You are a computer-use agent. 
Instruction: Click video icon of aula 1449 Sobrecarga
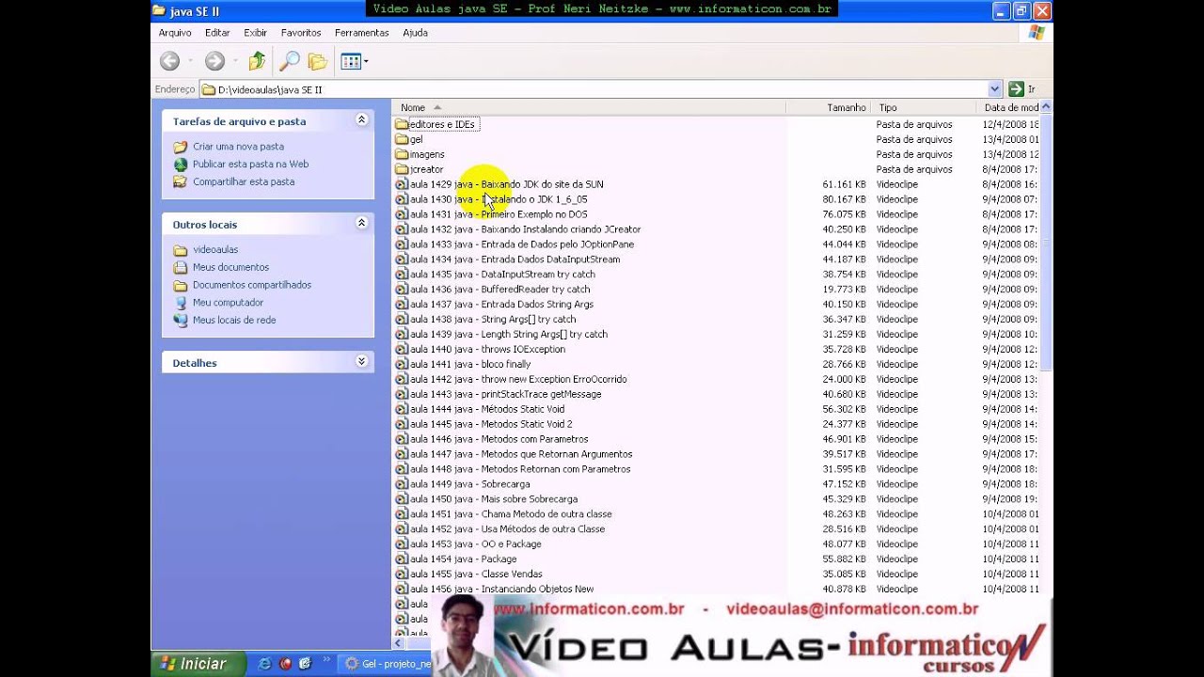pyautogui.click(x=402, y=484)
